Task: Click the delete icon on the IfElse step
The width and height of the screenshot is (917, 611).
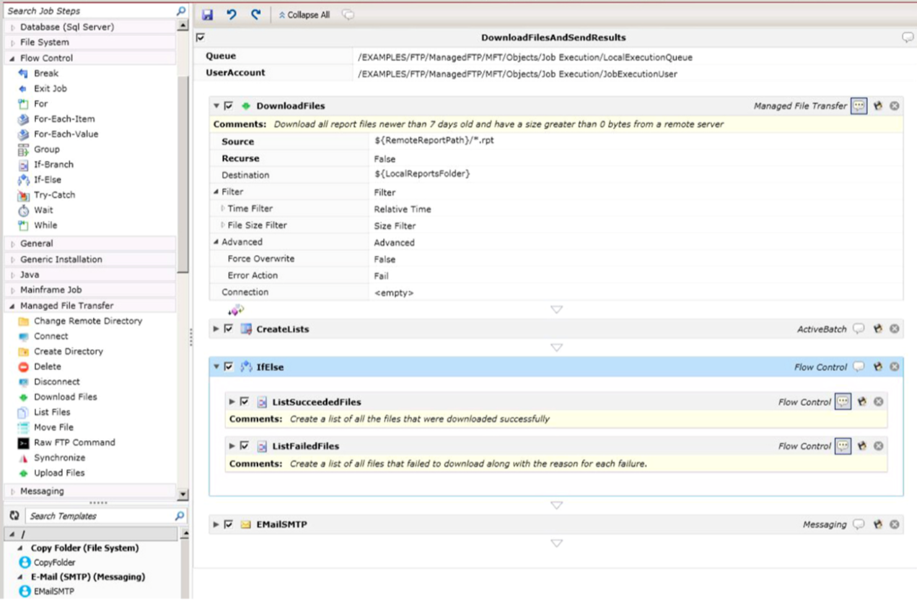Action: pyautogui.click(x=894, y=367)
